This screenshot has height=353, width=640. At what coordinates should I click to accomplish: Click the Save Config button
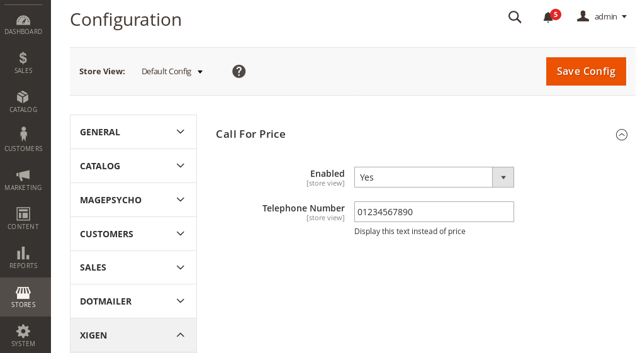pyautogui.click(x=586, y=71)
